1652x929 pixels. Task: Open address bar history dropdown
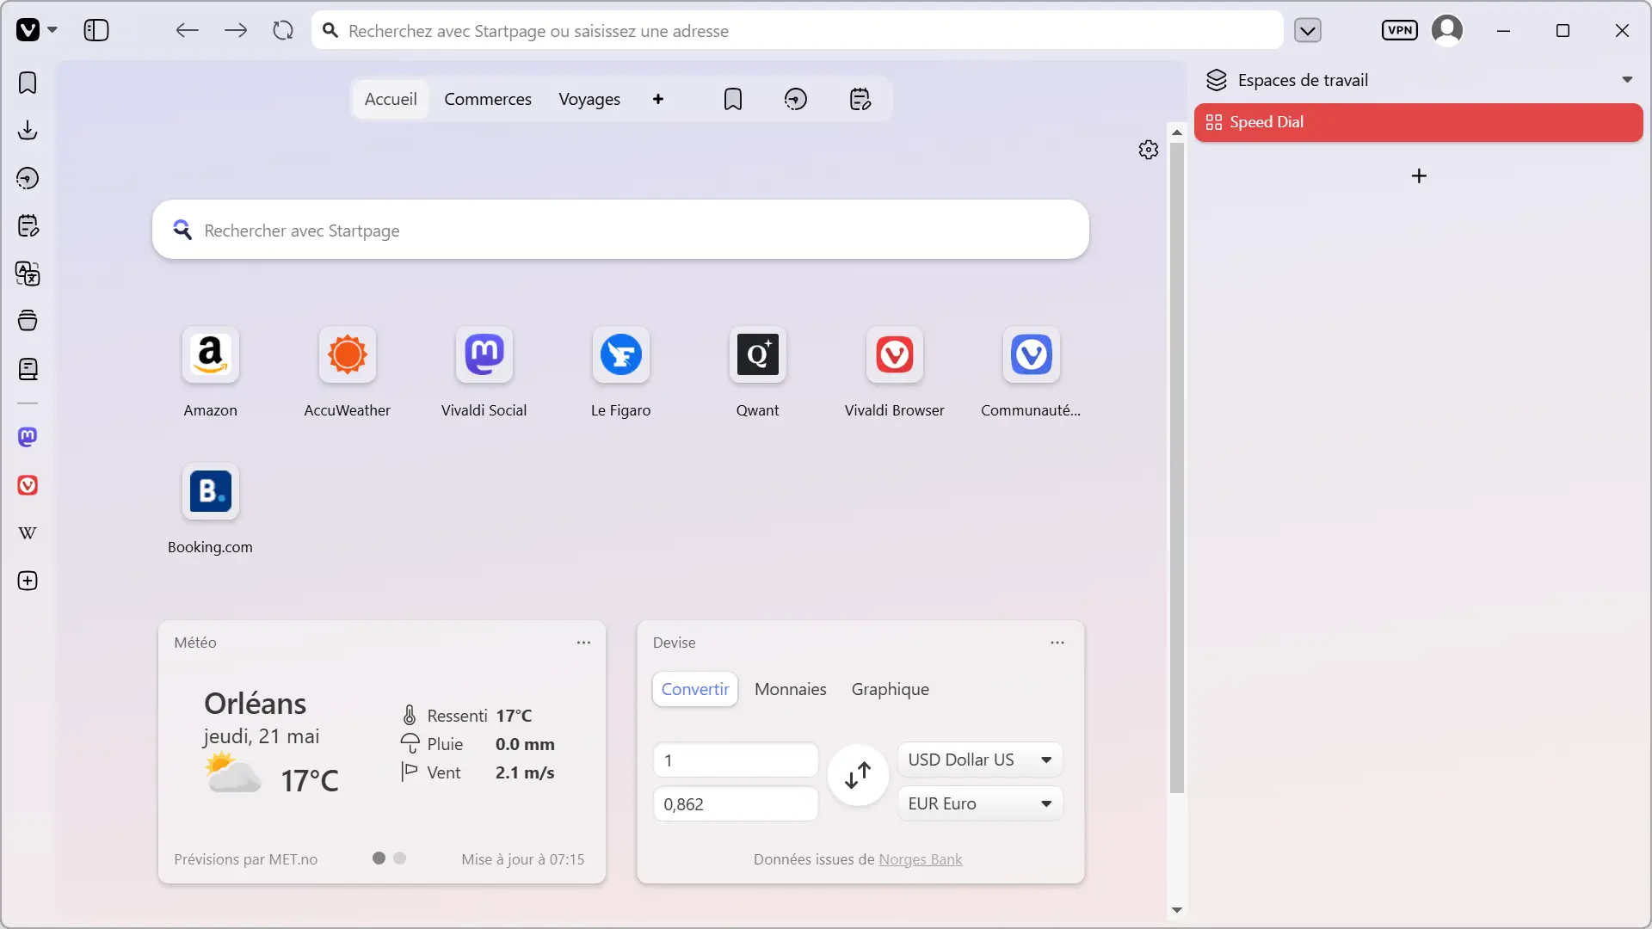[x=1308, y=31]
